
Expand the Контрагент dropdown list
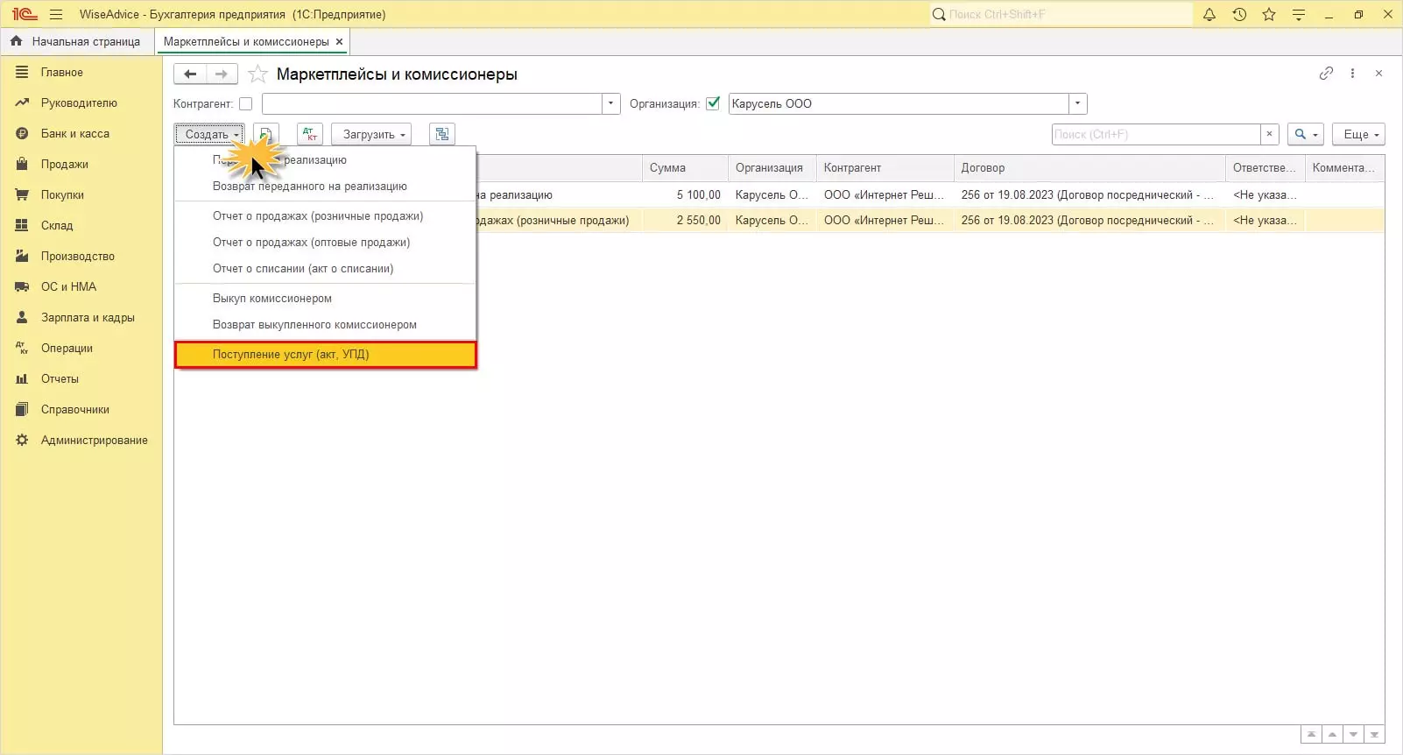(611, 103)
